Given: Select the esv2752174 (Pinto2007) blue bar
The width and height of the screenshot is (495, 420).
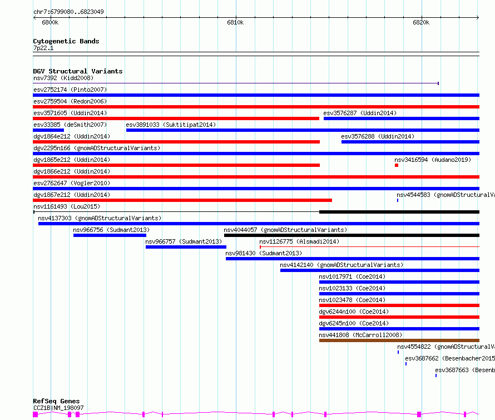Looking at the screenshot, I should 256,95.
